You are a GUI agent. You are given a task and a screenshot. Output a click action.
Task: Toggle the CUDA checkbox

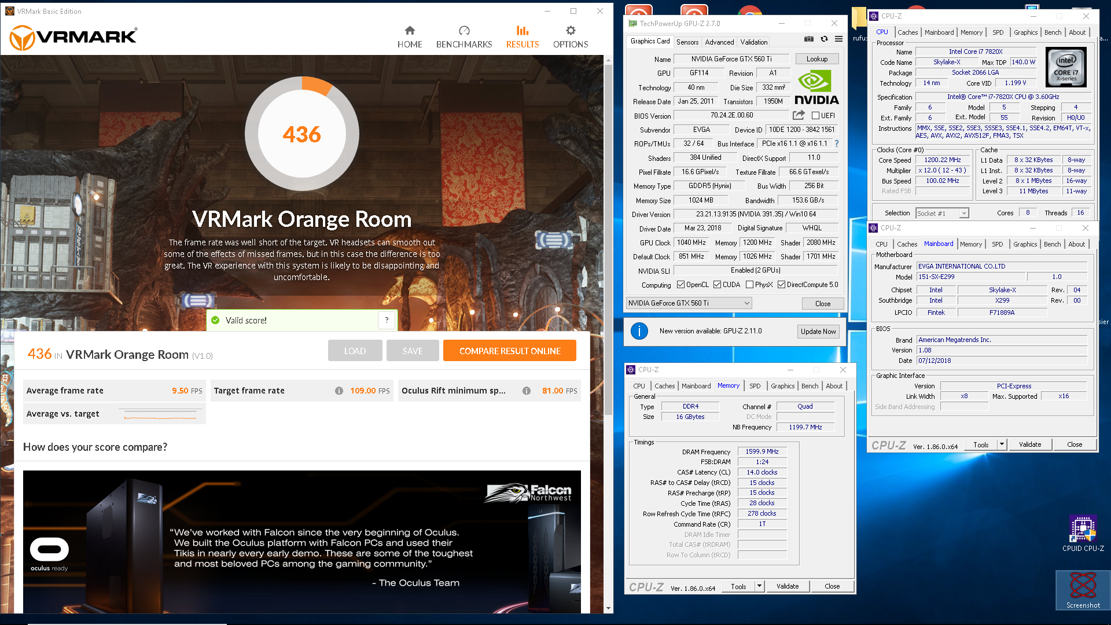[718, 285]
